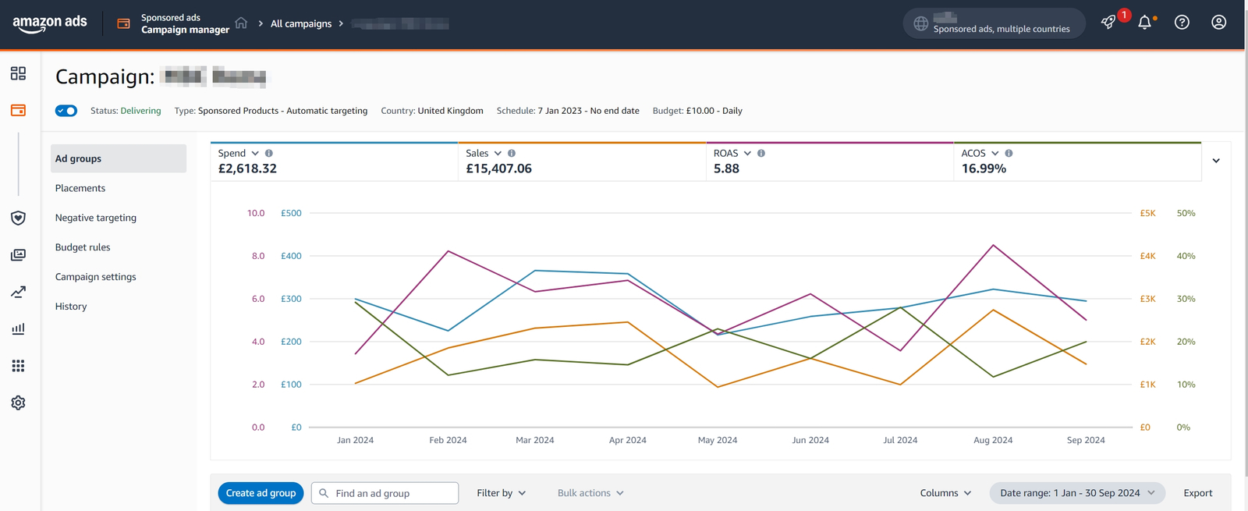Toggle the campaign delivering status switch
This screenshot has height=511, width=1248.
[x=66, y=111]
